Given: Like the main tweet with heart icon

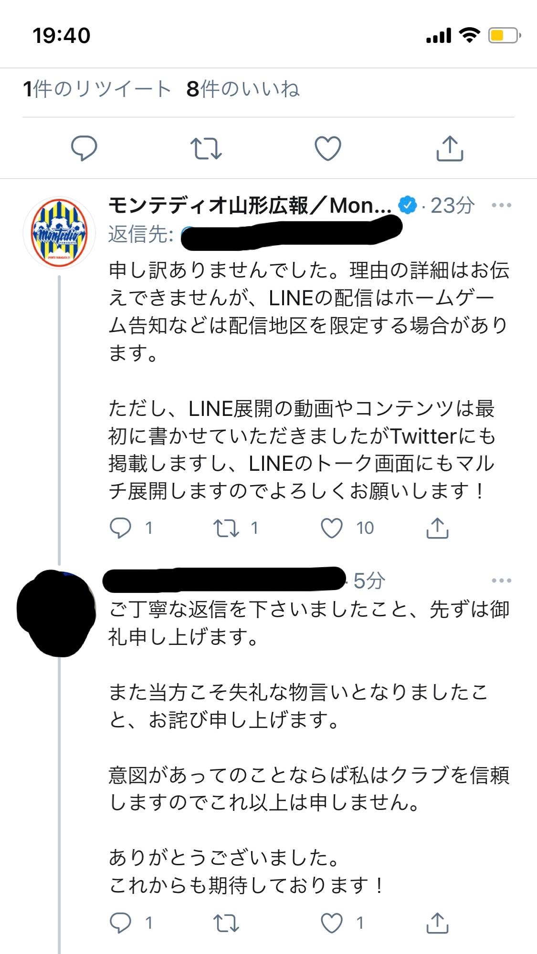Looking at the screenshot, I should 328,148.
